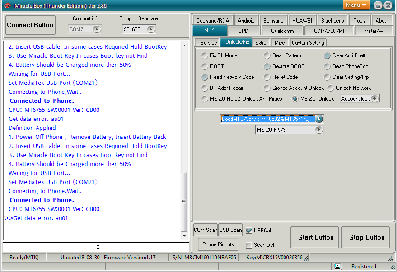Open the Extra sub-tab
Screen dimensions: 397x272
tap(261, 43)
